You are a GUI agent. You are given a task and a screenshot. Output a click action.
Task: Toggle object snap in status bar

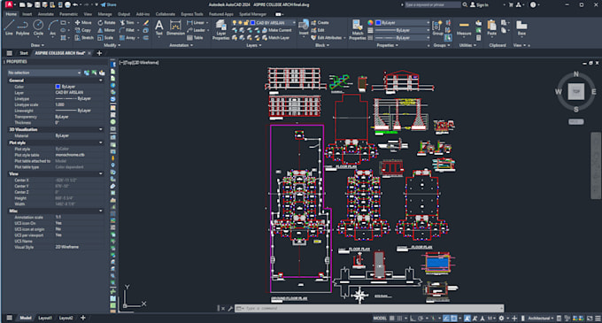pos(454,318)
